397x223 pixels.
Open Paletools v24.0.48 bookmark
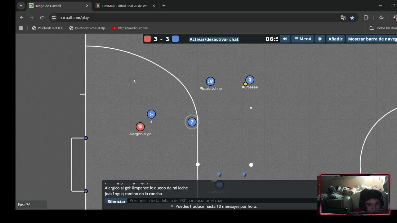pos(48,28)
